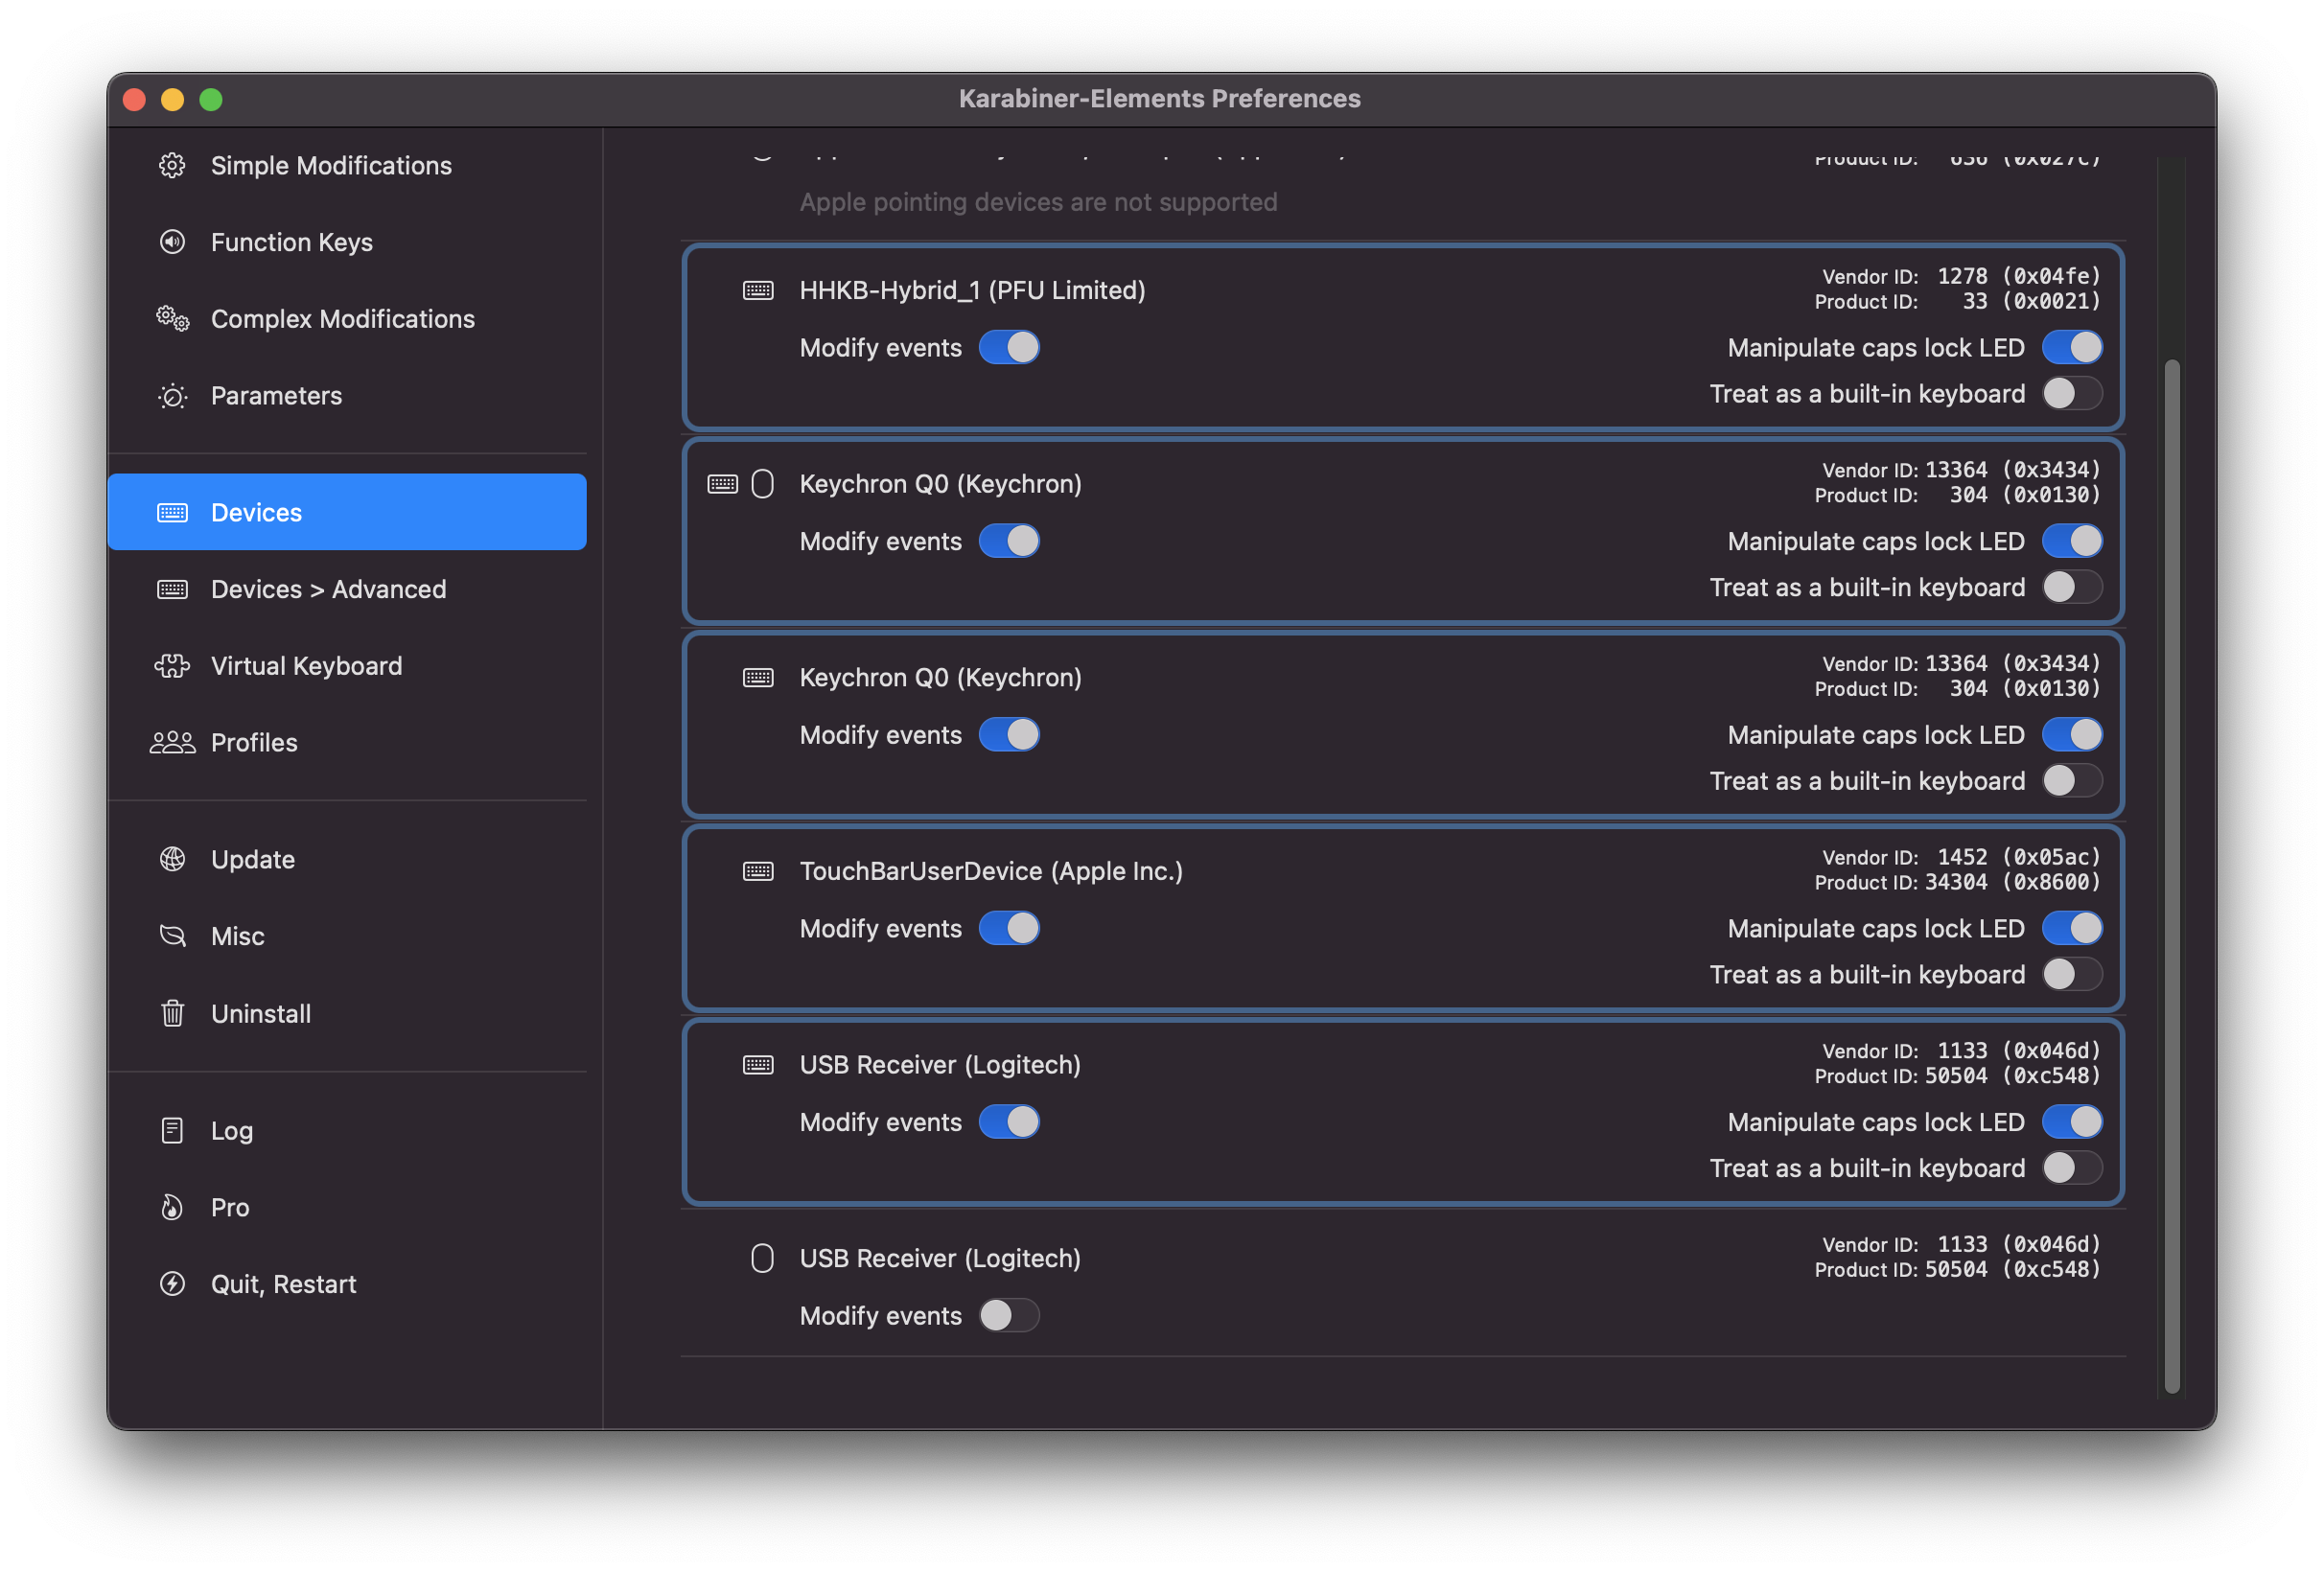Screen dimensions: 2324x1572
Task: Click the TouchBarUserDevice keyboard icon
Action: (x=758, y=871)
